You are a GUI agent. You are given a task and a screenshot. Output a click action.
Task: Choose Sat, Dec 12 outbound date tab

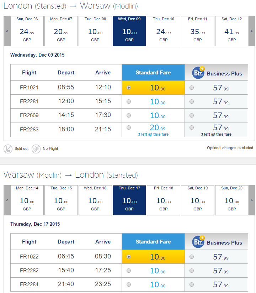232,31
